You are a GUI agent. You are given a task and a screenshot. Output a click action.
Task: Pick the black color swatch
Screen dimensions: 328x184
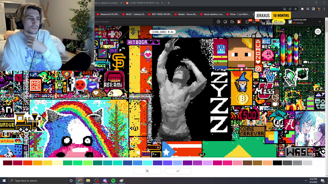(x=277, y=163)
